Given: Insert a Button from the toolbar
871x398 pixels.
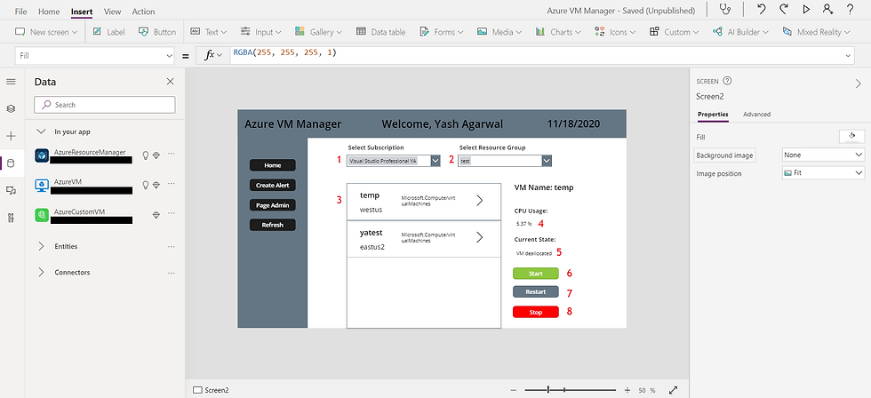Looking at the screenshot, I should tap(157, 32).
